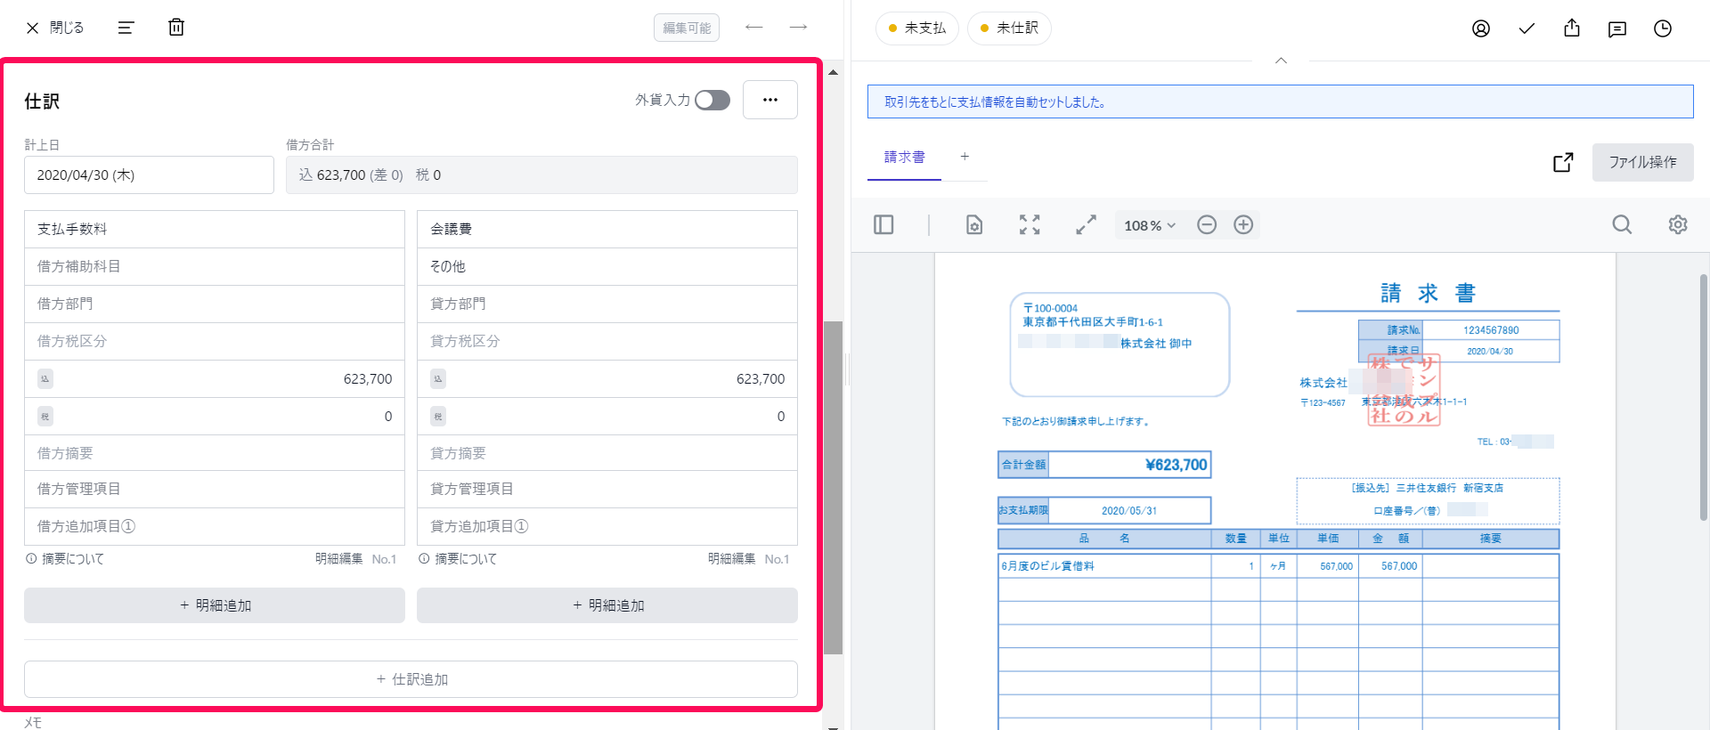This screenshot has height=730, width=1710.
Task: Click the credit side 明細追加 button
Action: pos(607,605)
